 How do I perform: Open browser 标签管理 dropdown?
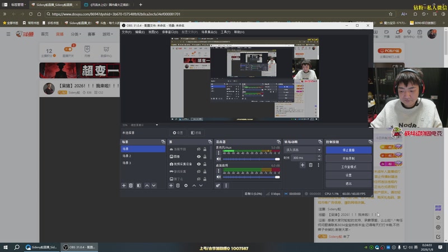[x=18, y=4]
